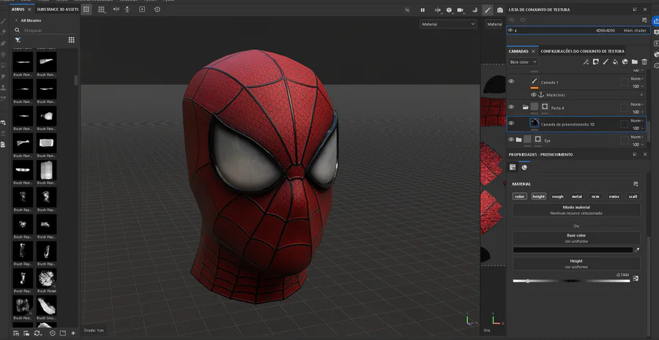This screenshot has width=659, height=340.
Task: Expand the All libraries tree
Action: (16, 20)
